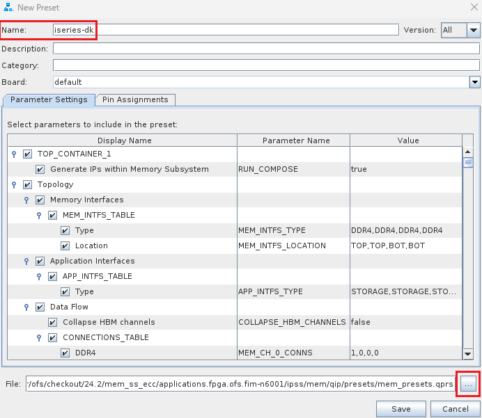Screen dimensions: 482x418
Task: Select the Parameter Settings tab
Action: click(49, 100)
